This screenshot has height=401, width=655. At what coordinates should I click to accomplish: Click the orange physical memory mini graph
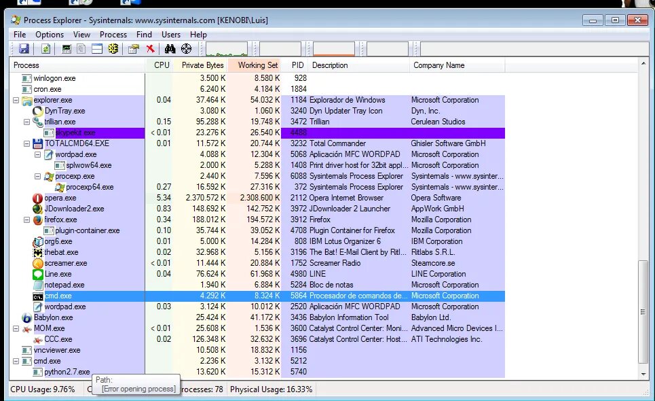334,49
